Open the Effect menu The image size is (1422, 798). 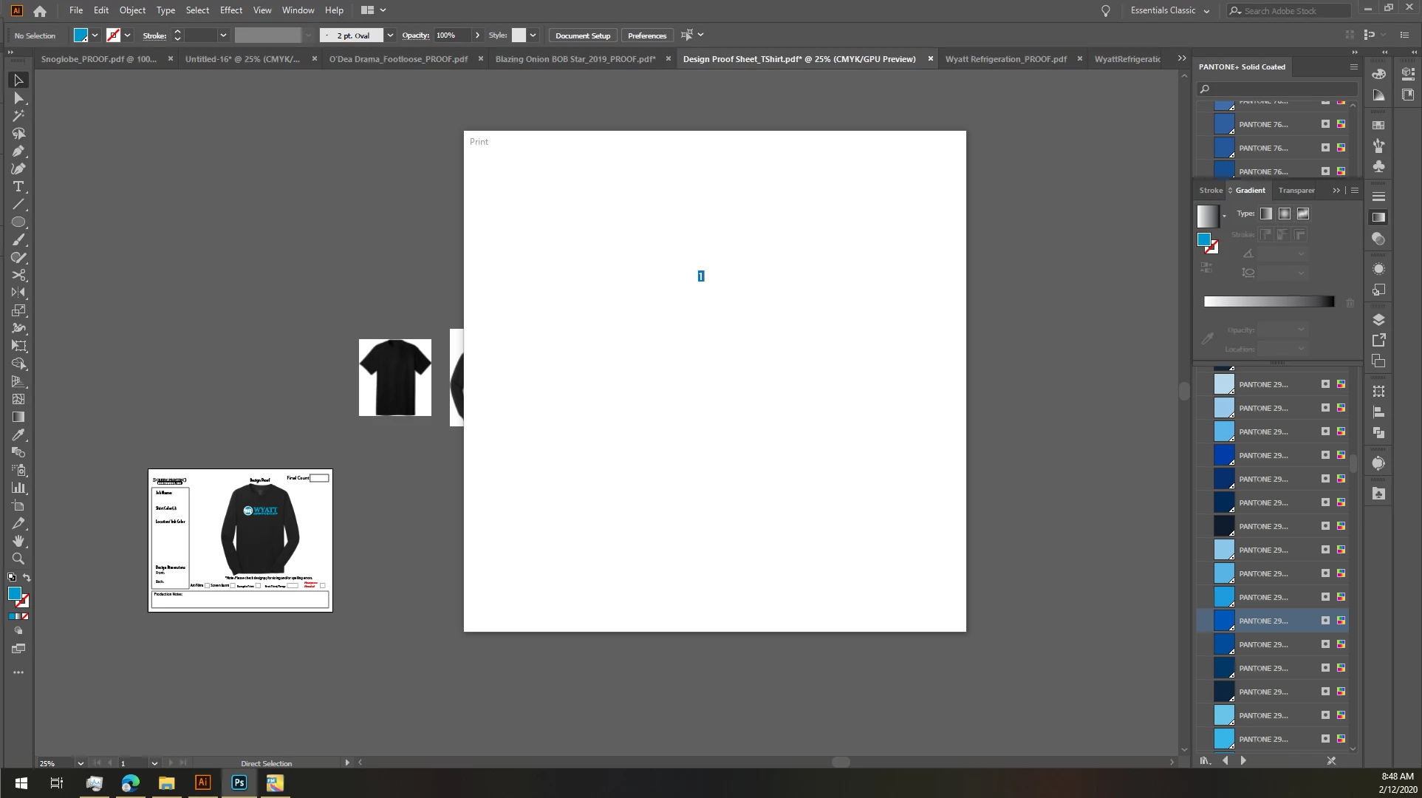tap(231, 10)
